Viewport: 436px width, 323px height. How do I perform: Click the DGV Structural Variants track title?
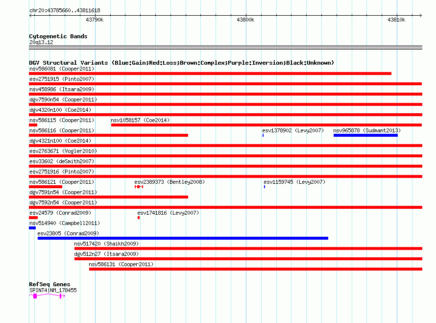pos(181,63)
